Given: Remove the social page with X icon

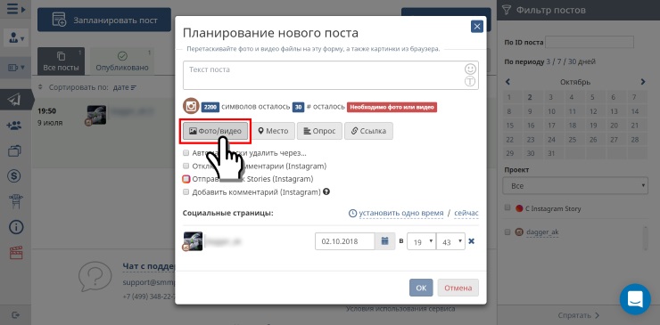Looking at the screenshot, I should pyautogui.click(x=472, y=241).
